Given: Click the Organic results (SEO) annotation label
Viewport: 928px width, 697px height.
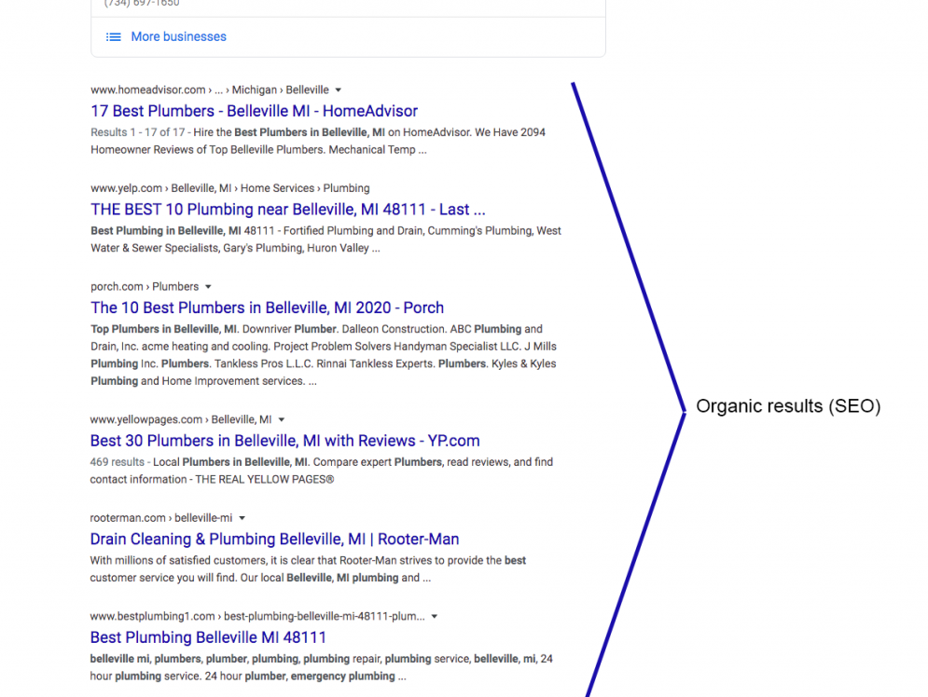Looking at the screenshot, I should (x=788, y=406).
